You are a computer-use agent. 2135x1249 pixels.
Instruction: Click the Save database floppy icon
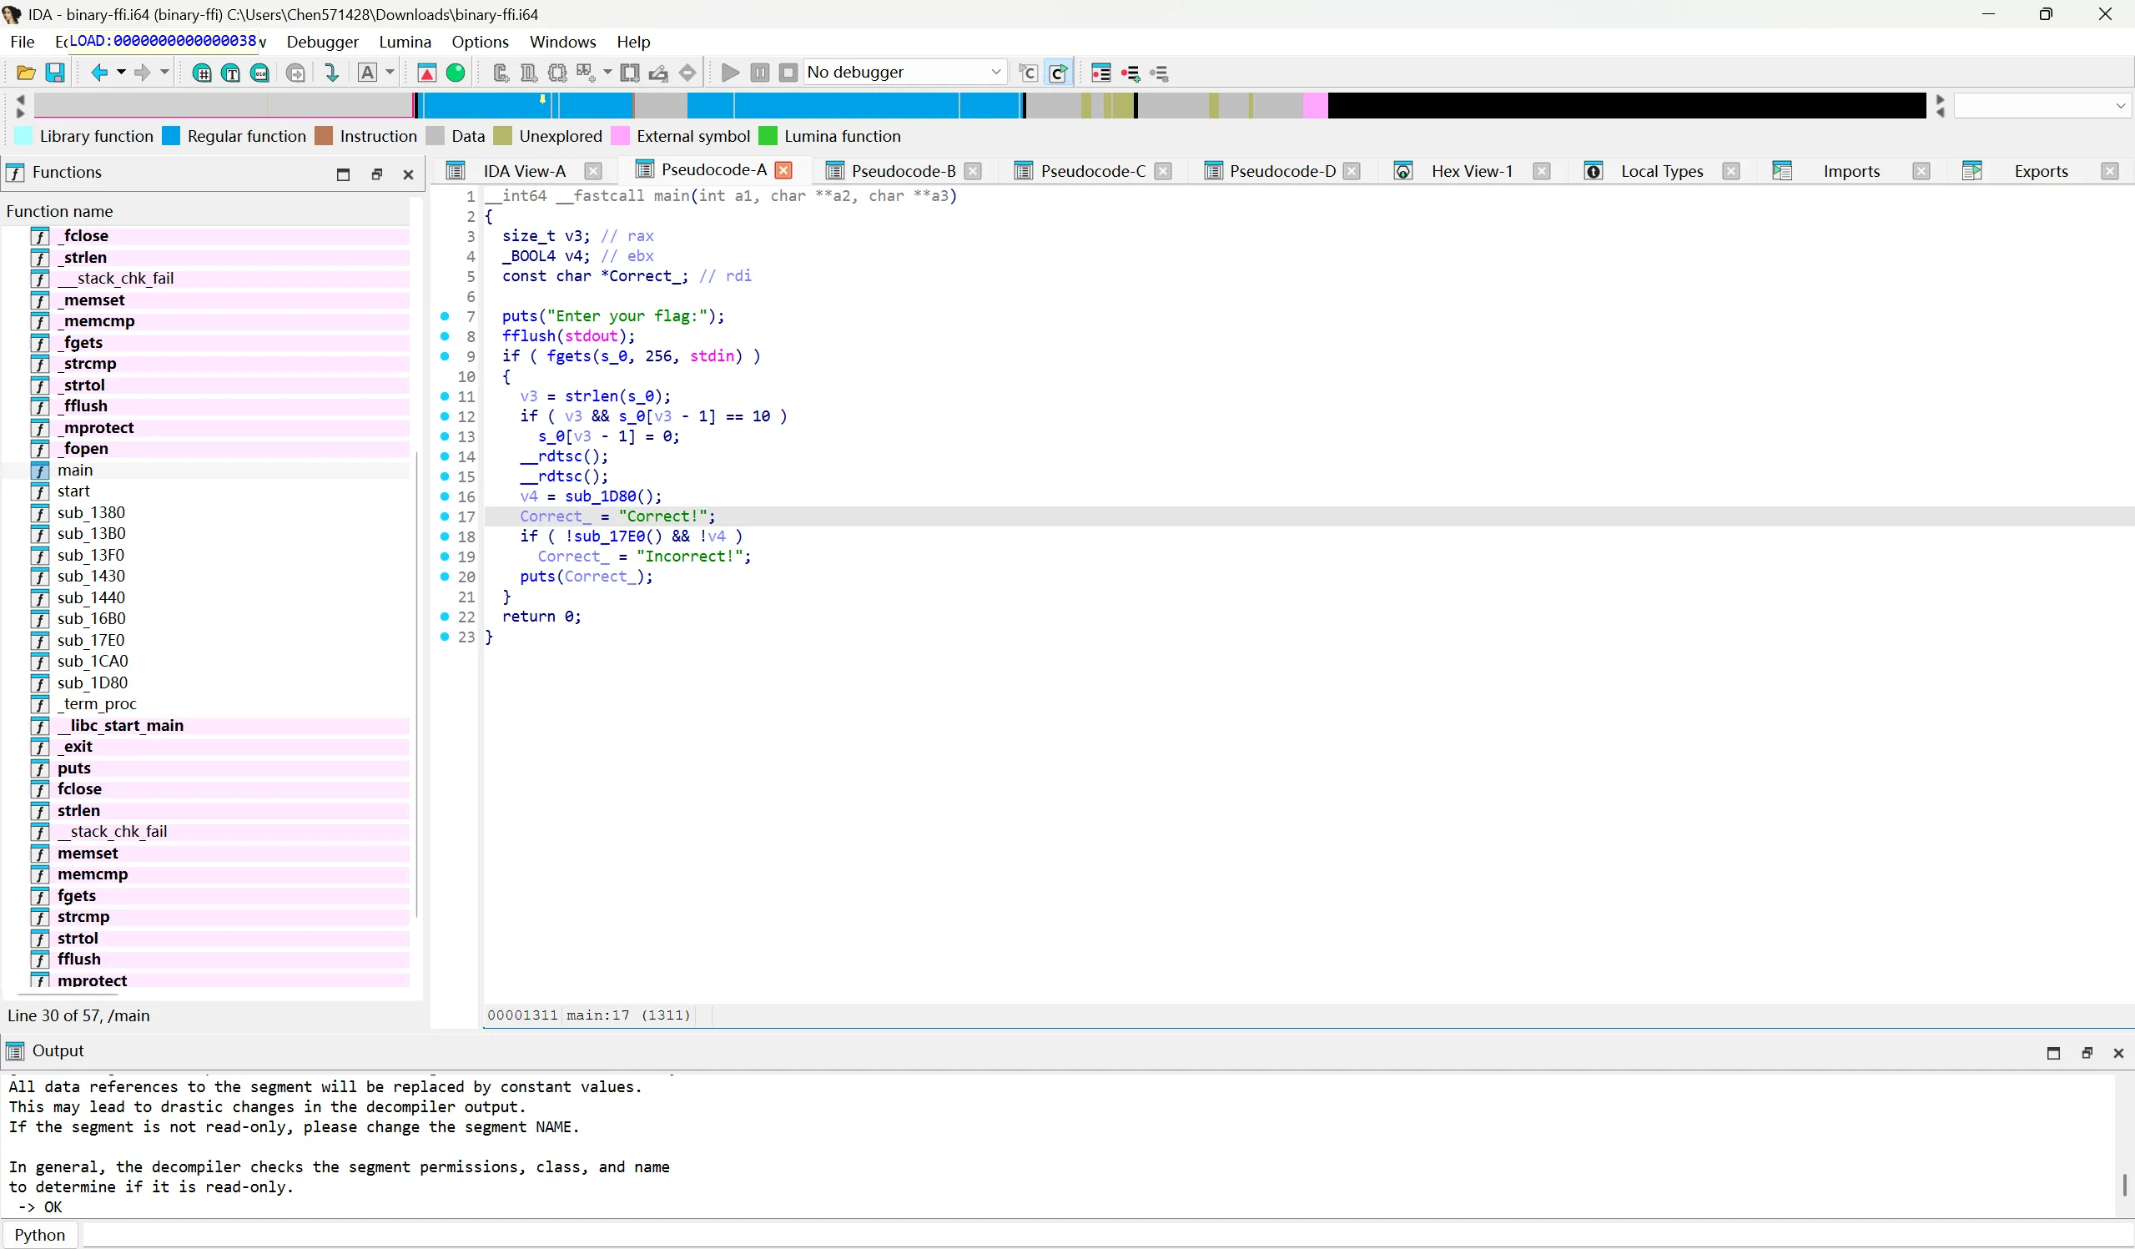coord(55,73)
